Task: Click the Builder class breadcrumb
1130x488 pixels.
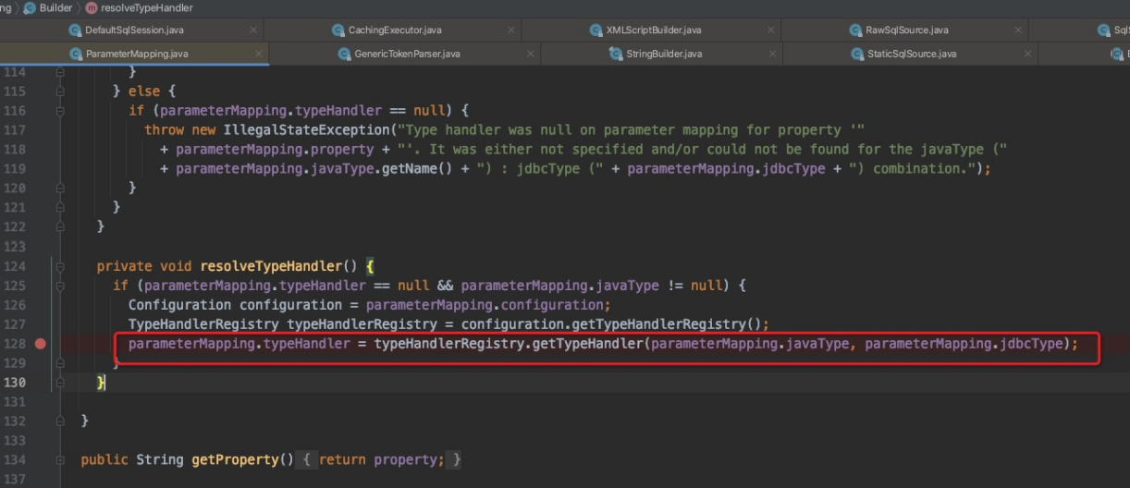Action: click(x=55, y=7)
